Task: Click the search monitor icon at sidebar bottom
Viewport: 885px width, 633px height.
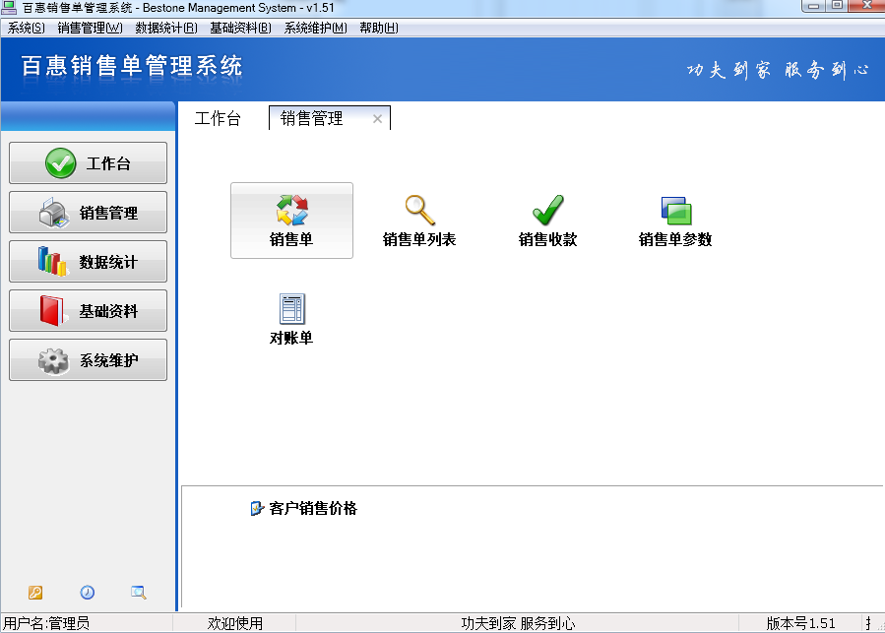Action: (138, 593)
